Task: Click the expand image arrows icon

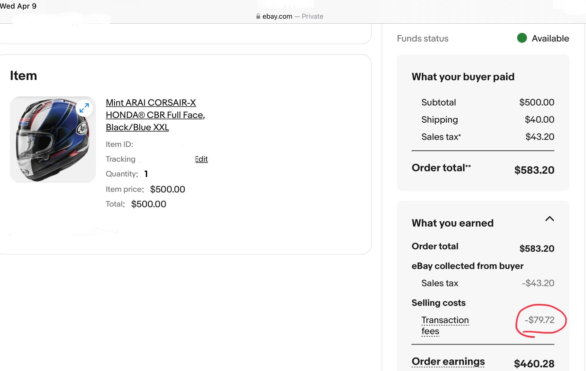Action: click(x=84, y=108)
